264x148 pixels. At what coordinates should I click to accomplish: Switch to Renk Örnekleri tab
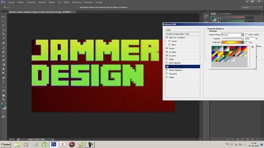224,14
